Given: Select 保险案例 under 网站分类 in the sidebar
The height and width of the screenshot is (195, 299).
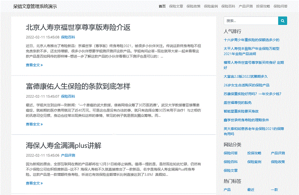Looking at the screenshot, I should (x=254, y=162).
